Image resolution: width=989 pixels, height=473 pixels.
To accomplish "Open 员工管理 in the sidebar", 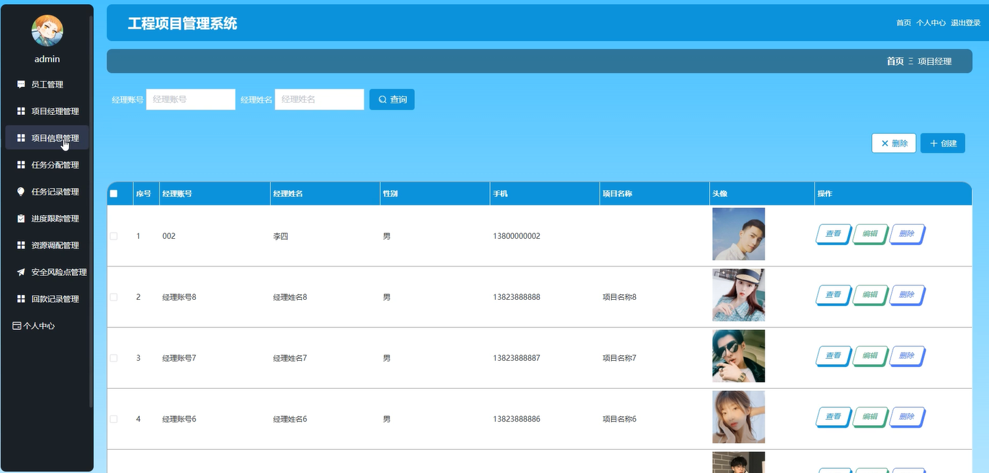I will pyautogui.click(x=47, y=85).
